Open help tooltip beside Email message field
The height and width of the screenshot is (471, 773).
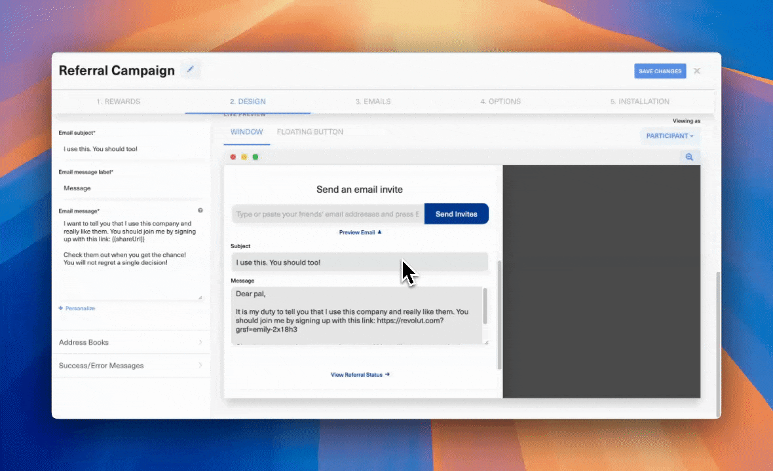tap(200, 211)
